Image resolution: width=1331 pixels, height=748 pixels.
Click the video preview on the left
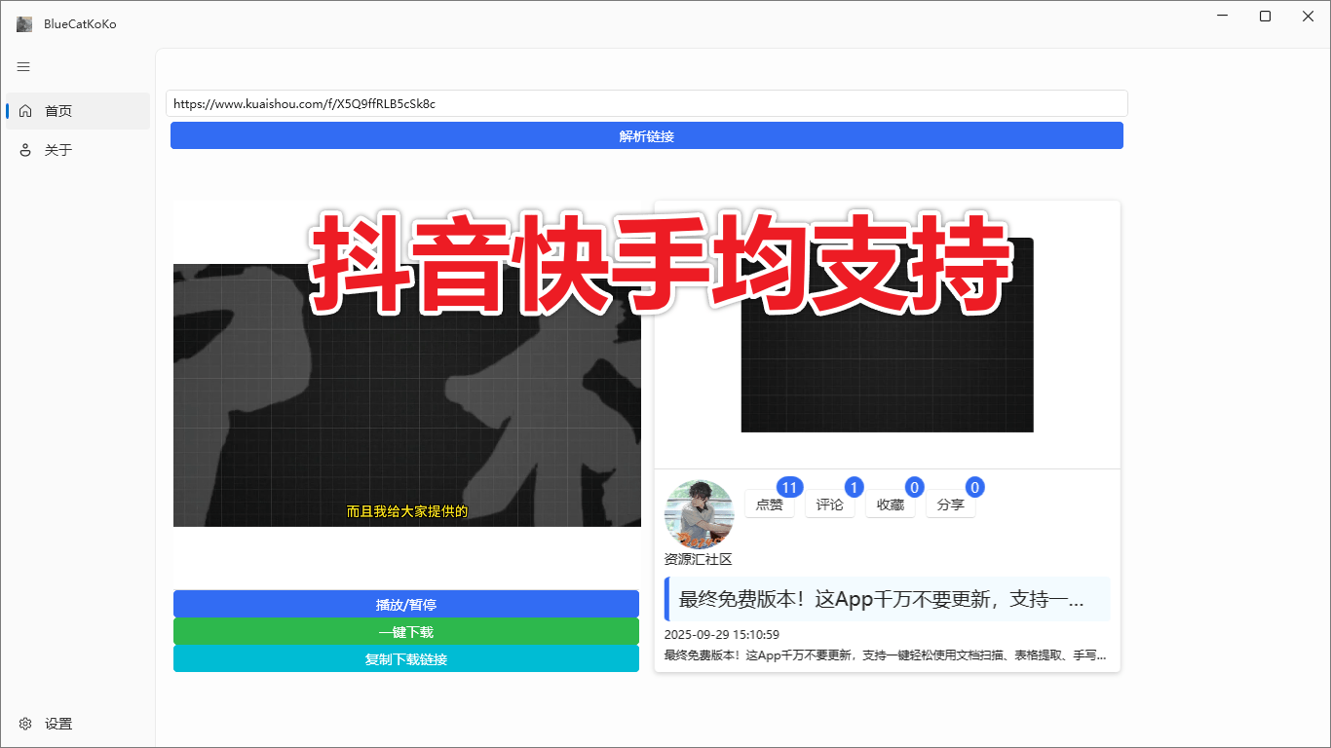pos(406,390)
